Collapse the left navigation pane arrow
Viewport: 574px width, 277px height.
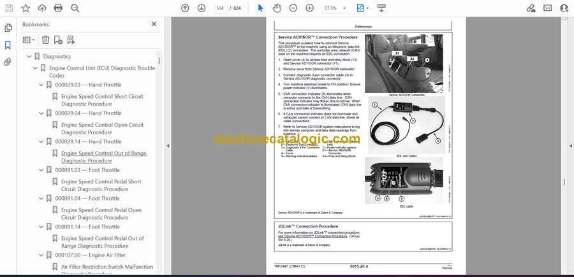(x=168, y=146)
